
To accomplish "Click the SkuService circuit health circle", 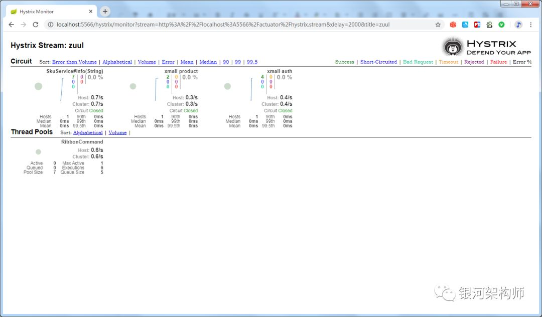I will point(38,86).
